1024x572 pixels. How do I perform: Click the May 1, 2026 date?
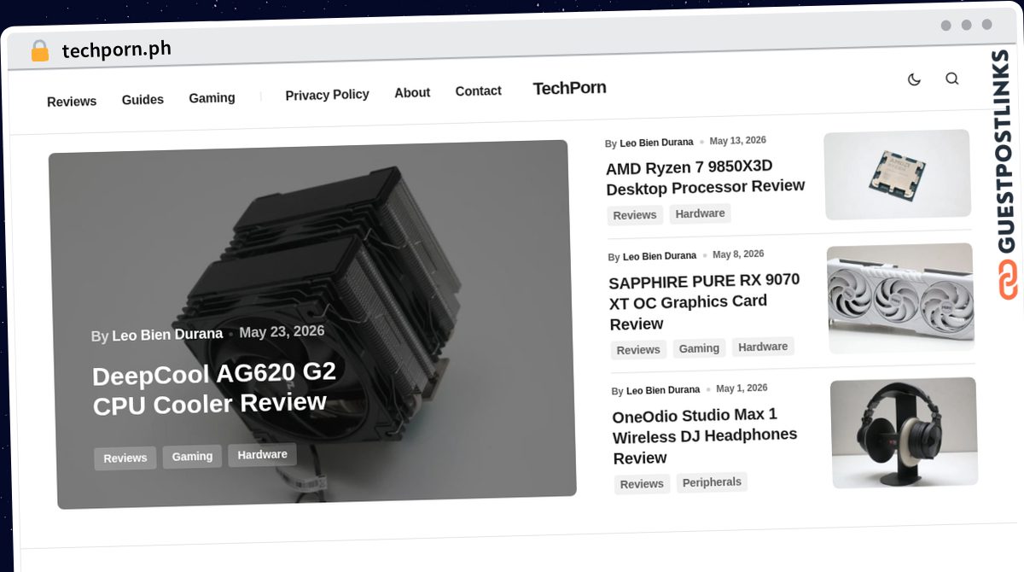[x=742, y=388]
